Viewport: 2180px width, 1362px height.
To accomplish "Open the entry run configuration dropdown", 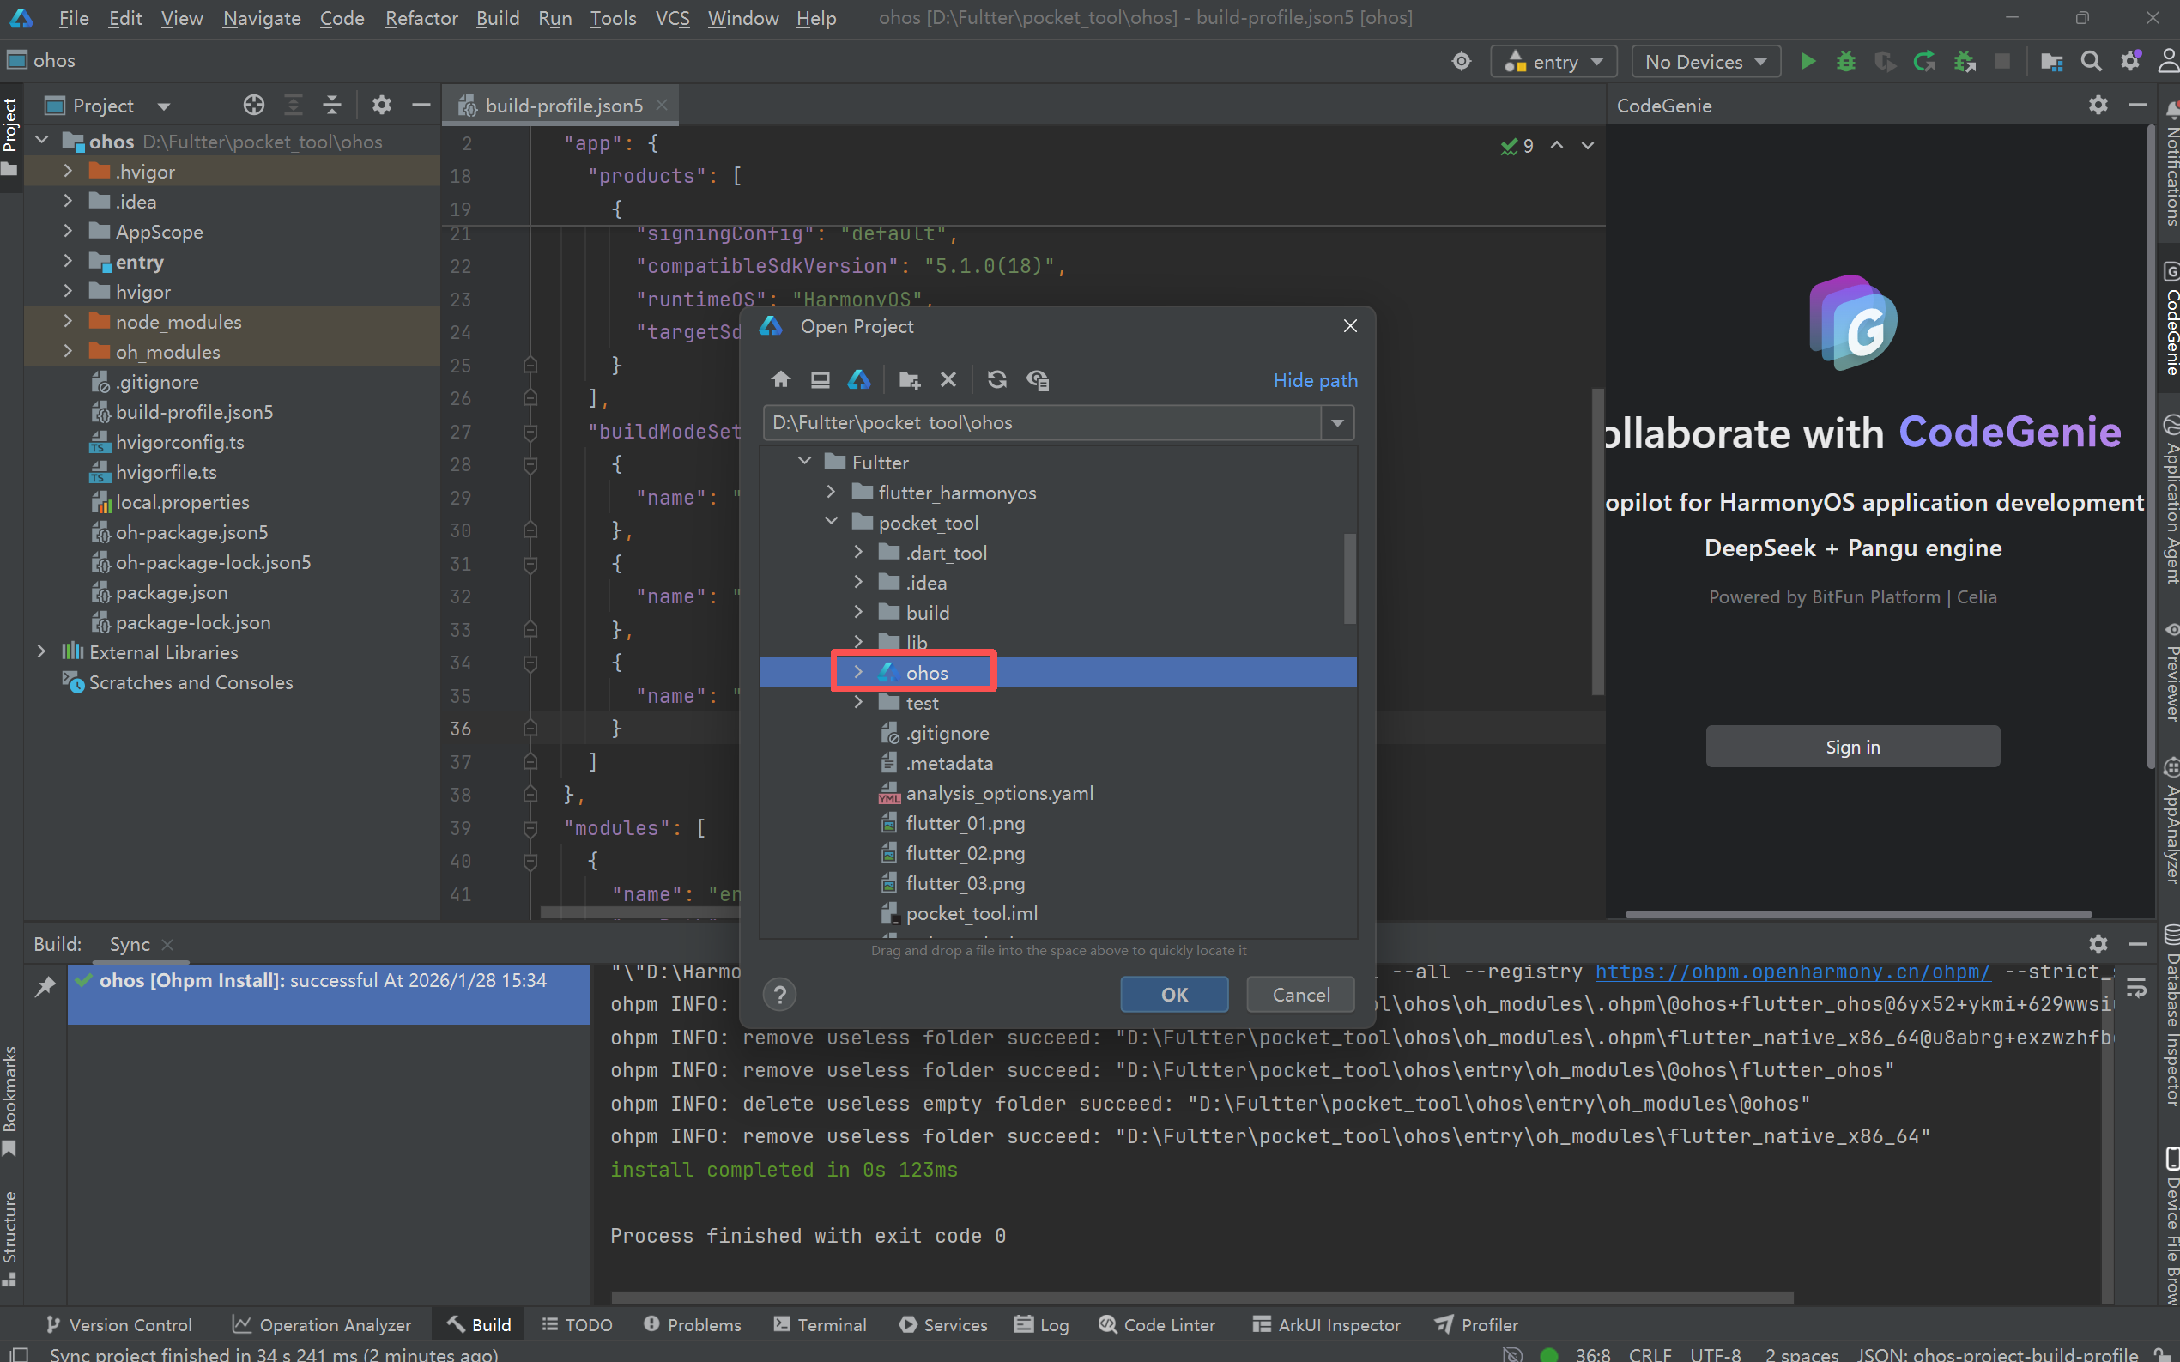I will [1555, 61].
